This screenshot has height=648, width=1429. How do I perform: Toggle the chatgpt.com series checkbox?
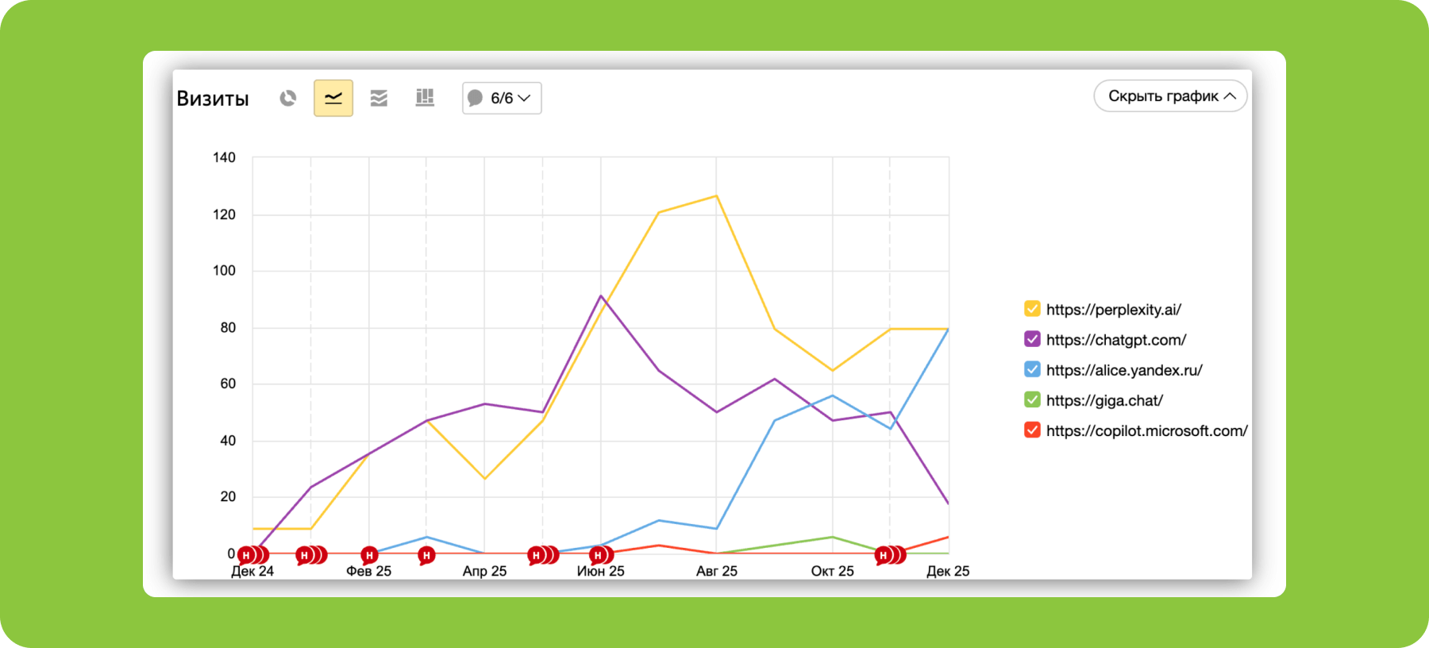[1032, 339]
